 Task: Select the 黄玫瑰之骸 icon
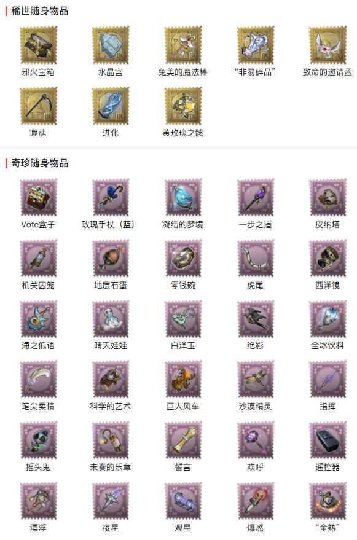(183, 106)
